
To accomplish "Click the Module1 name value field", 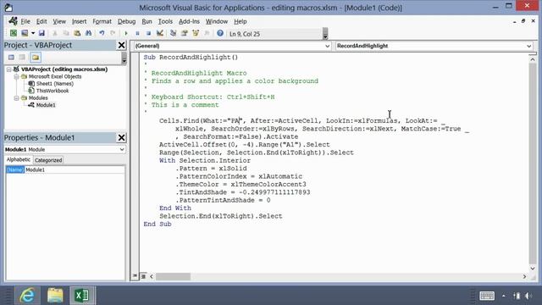I will click(x=75, y=169).
